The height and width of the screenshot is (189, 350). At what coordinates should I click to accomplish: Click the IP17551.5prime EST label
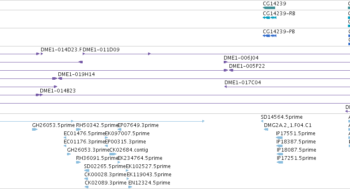click(x=296, y=134)
